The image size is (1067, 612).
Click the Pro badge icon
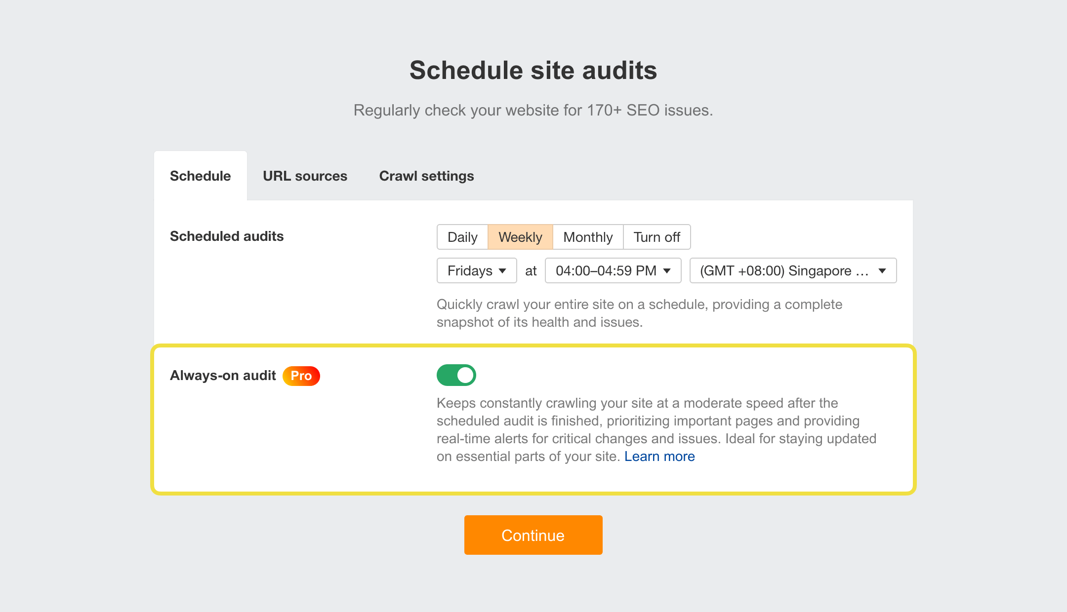click(x=301, y=376)
